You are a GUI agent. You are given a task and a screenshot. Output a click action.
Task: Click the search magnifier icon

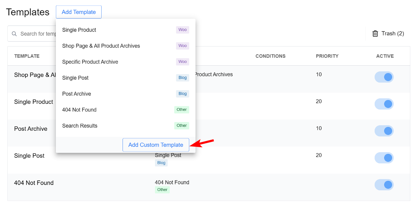point(14,34)
